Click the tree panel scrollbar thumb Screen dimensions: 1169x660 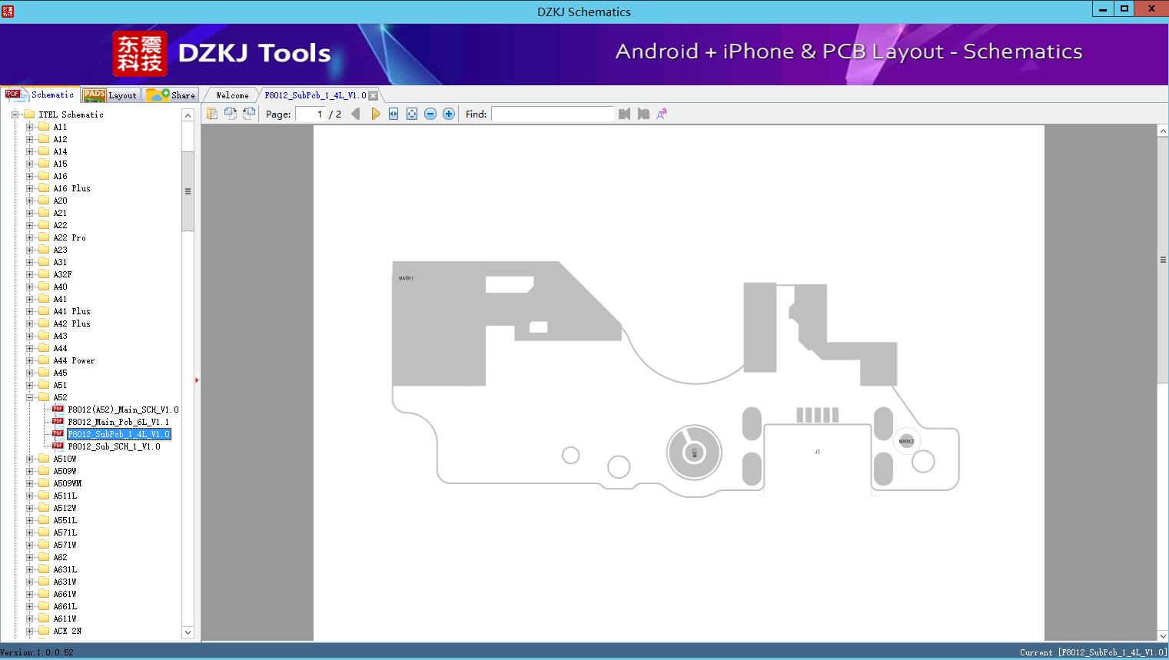pyautogui.click(x=188, y=191)
